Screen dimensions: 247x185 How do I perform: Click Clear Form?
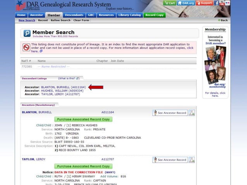(81, 20)
